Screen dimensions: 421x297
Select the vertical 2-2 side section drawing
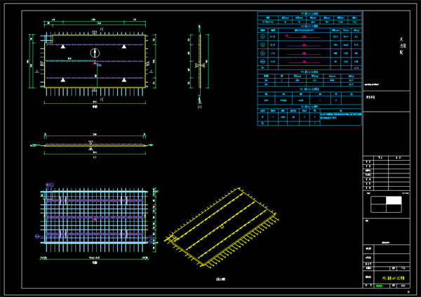coord(199,64)
